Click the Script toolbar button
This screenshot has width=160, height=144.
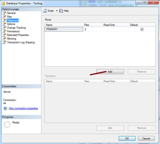48,11
